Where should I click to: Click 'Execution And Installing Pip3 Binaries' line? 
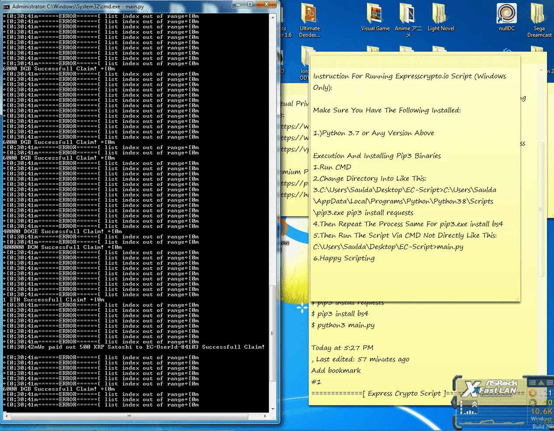(377, 156)
